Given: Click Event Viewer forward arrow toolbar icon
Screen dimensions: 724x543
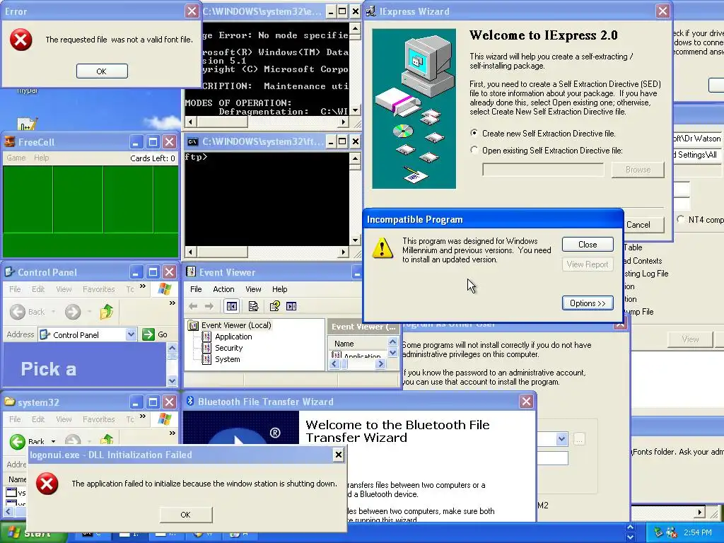Looking at the screenshot, I should (209, 306).
